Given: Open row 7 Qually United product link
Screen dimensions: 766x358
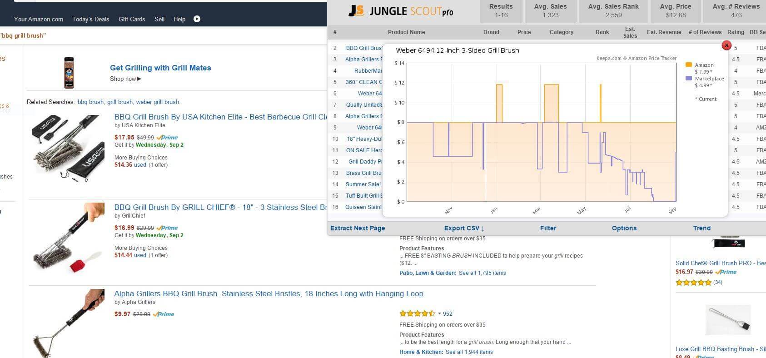Looking at the screenshot, I should pos(364,104).
